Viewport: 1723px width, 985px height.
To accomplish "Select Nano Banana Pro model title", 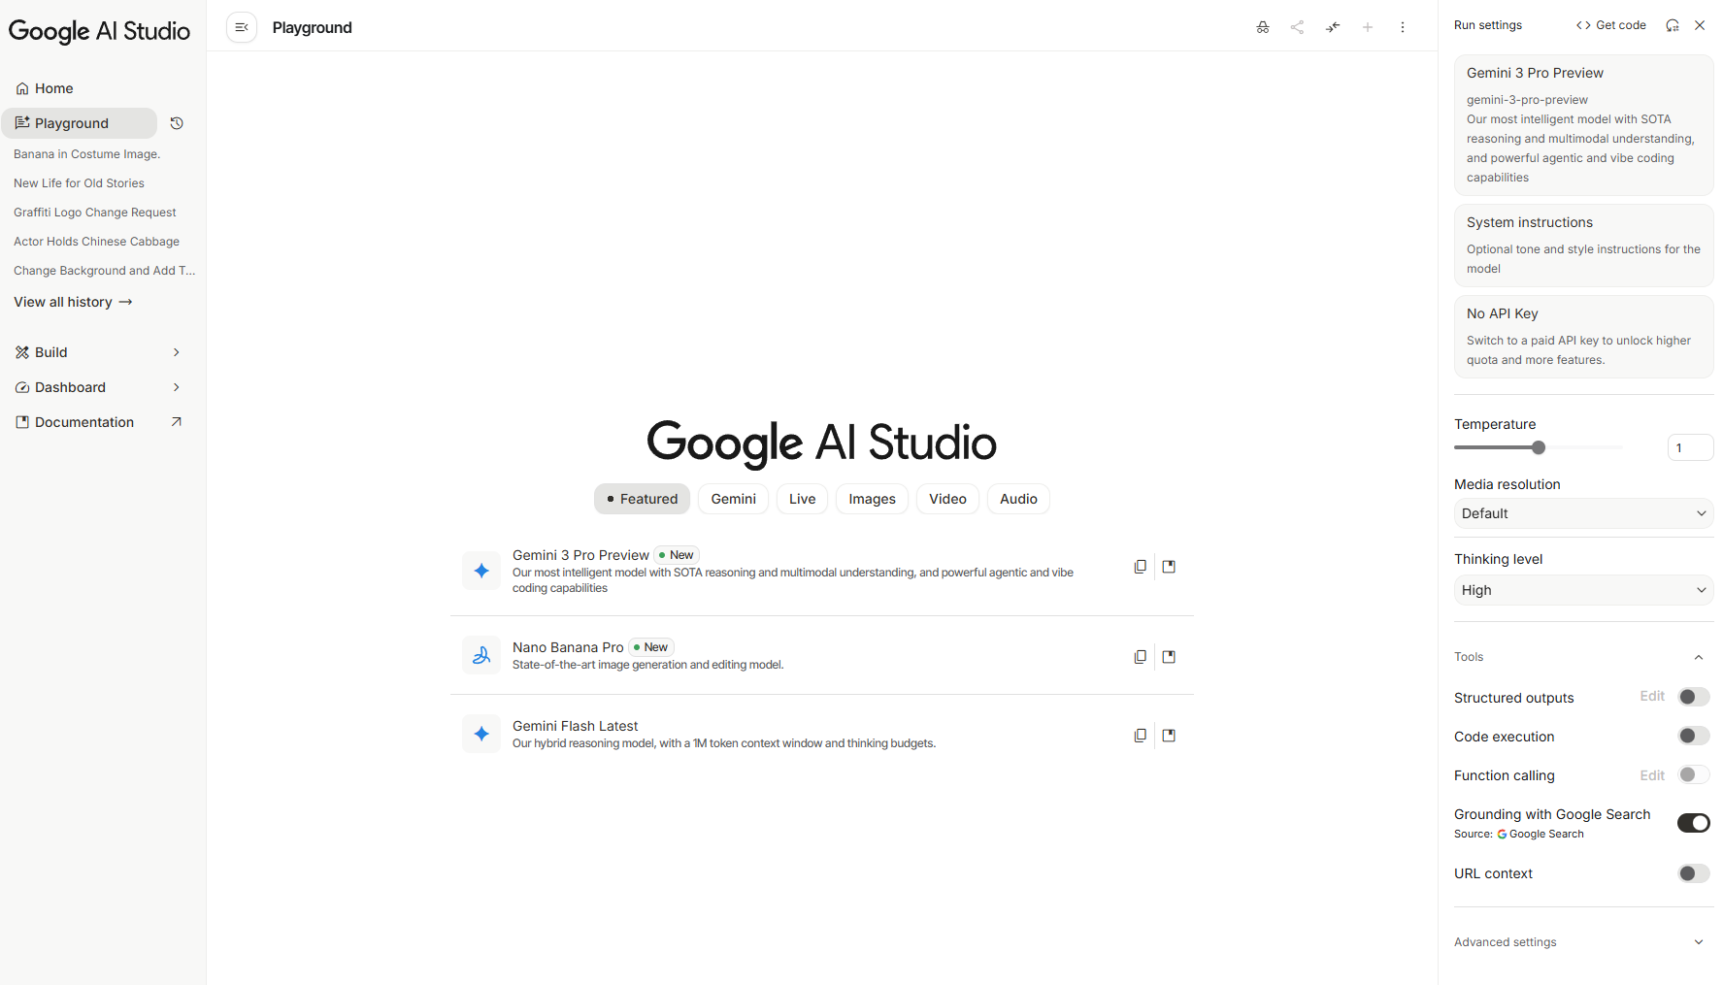I will point(568,647).
